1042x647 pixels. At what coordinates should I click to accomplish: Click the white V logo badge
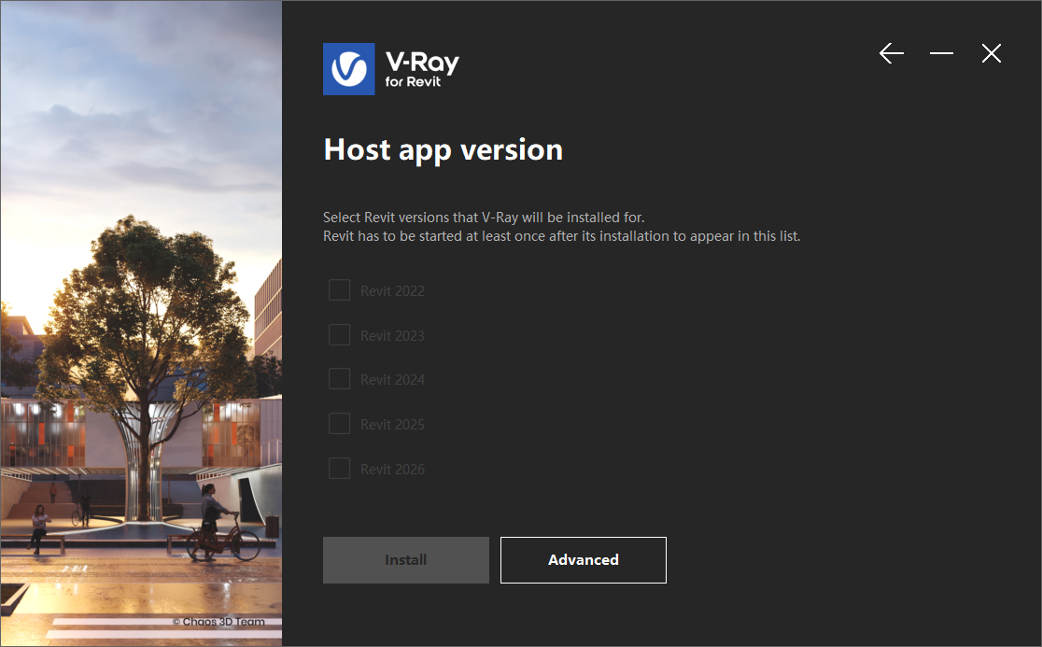(x=348, y=68)
